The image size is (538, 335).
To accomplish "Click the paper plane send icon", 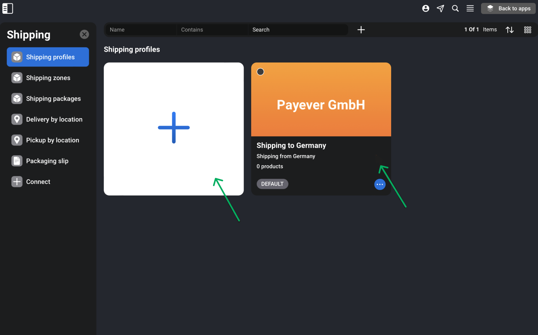I will pos(441,9).
